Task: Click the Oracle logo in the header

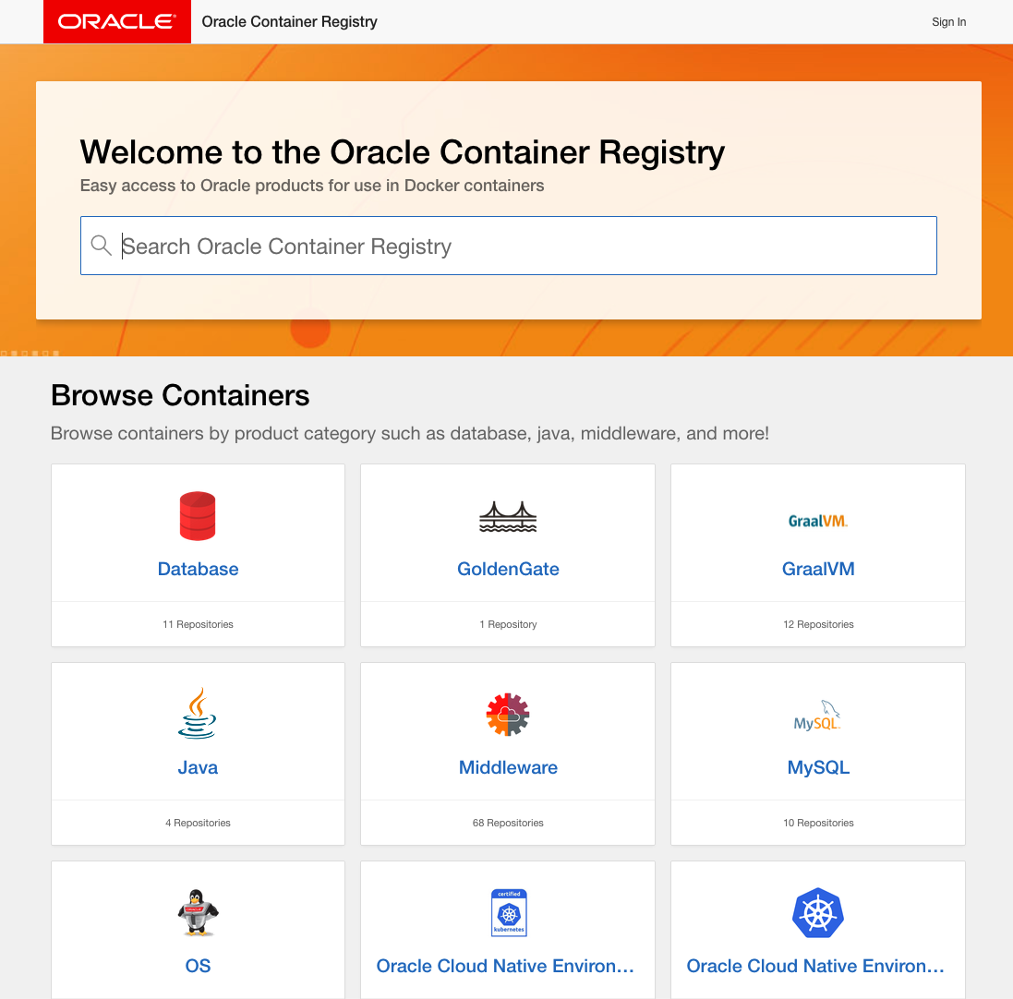Action: pyautogui.click(x=117, y=22)
